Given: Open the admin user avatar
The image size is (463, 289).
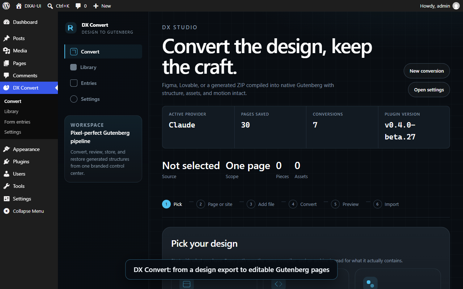Looking at the screenshot, I should [x=456, y=6].
